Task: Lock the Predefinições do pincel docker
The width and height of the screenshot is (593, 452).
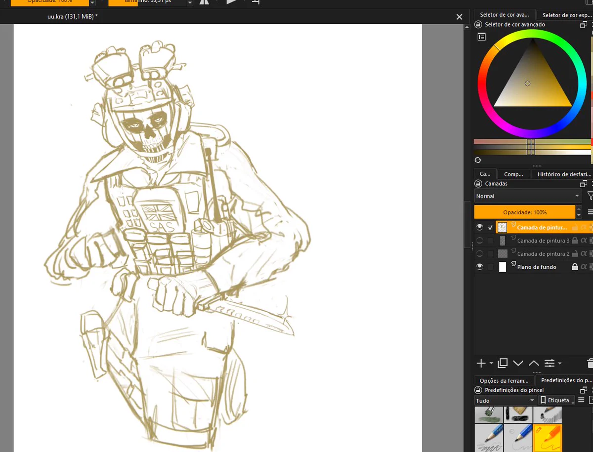Action: point(478,390)
